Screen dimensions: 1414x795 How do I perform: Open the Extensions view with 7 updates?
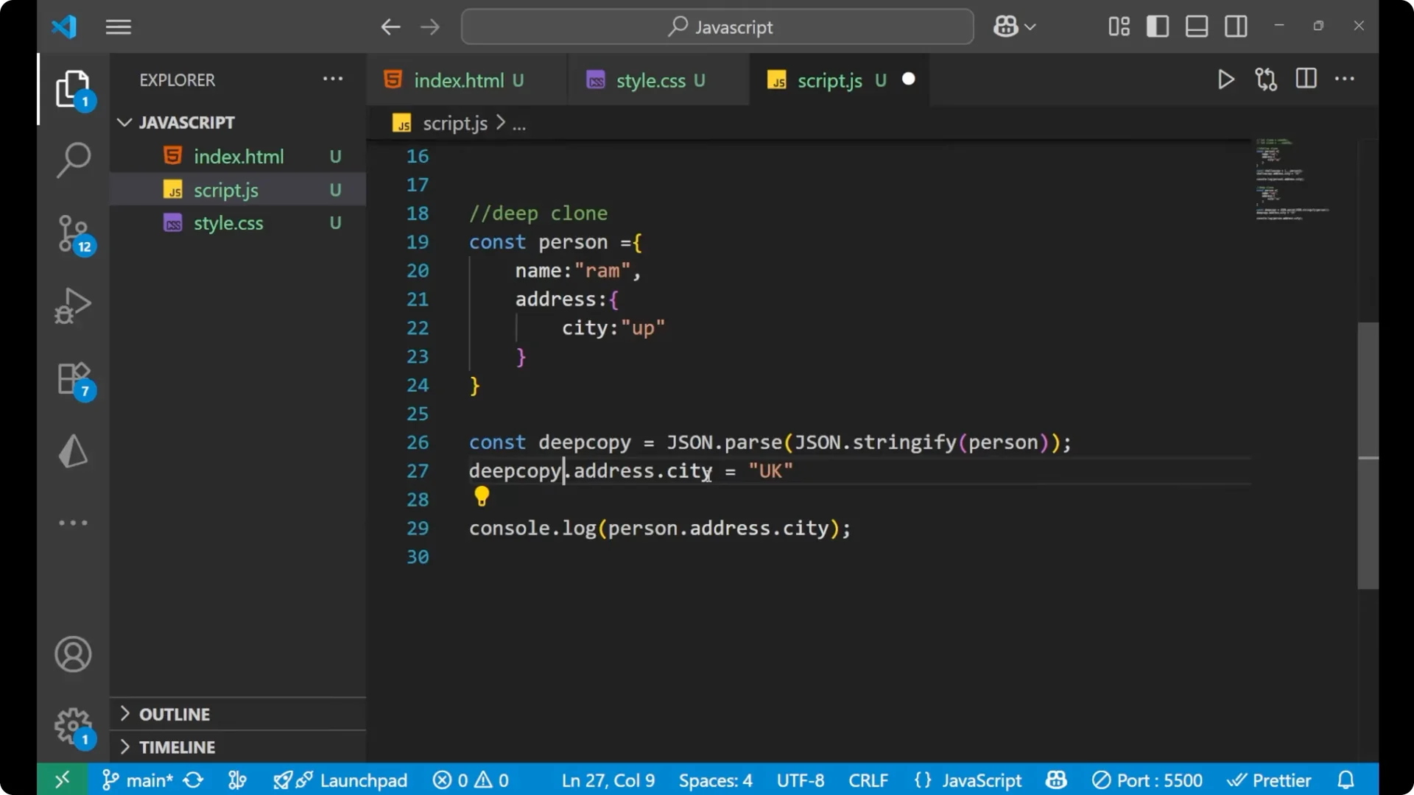(73, 378)
